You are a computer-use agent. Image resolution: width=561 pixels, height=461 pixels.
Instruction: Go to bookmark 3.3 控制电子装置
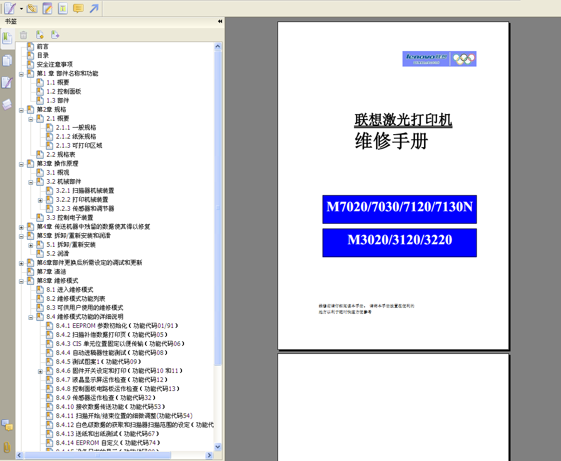(70, 218)
